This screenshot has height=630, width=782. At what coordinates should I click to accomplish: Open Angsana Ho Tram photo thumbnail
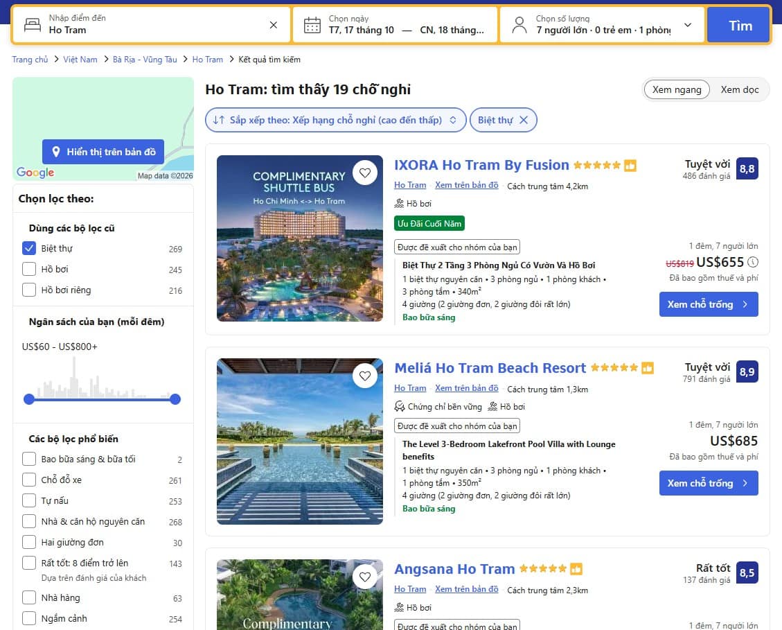[x=300, y=595]
